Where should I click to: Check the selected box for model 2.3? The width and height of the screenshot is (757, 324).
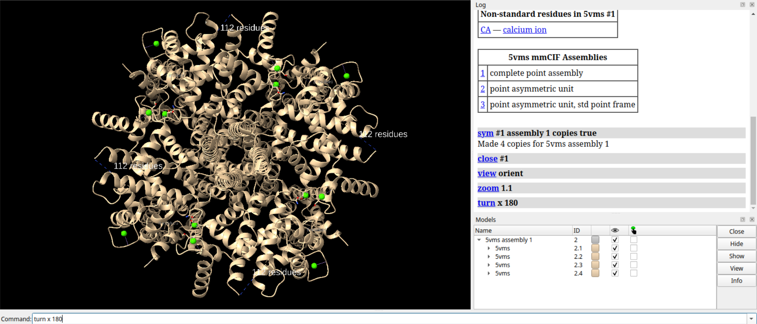634,265
